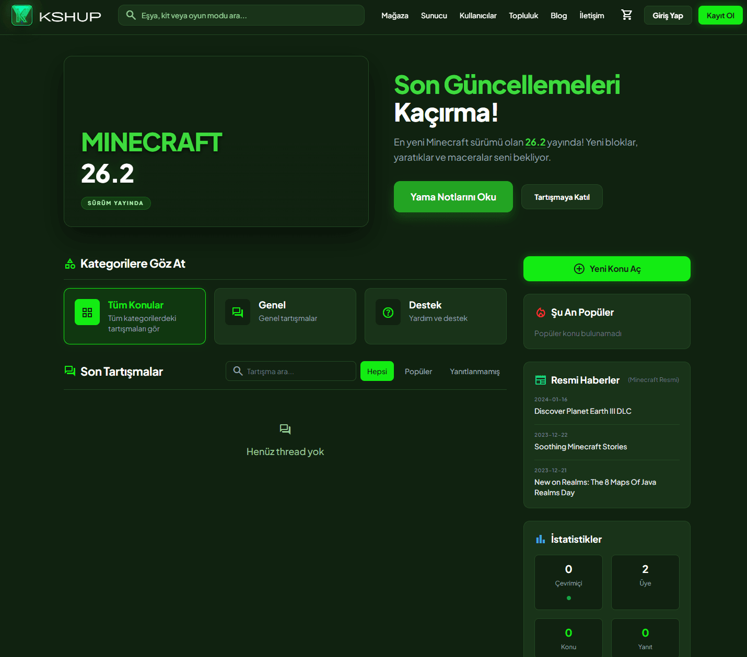Screen dimensions: 747x657
Task: Open the İletişim menu item
Action: [592, 16]
